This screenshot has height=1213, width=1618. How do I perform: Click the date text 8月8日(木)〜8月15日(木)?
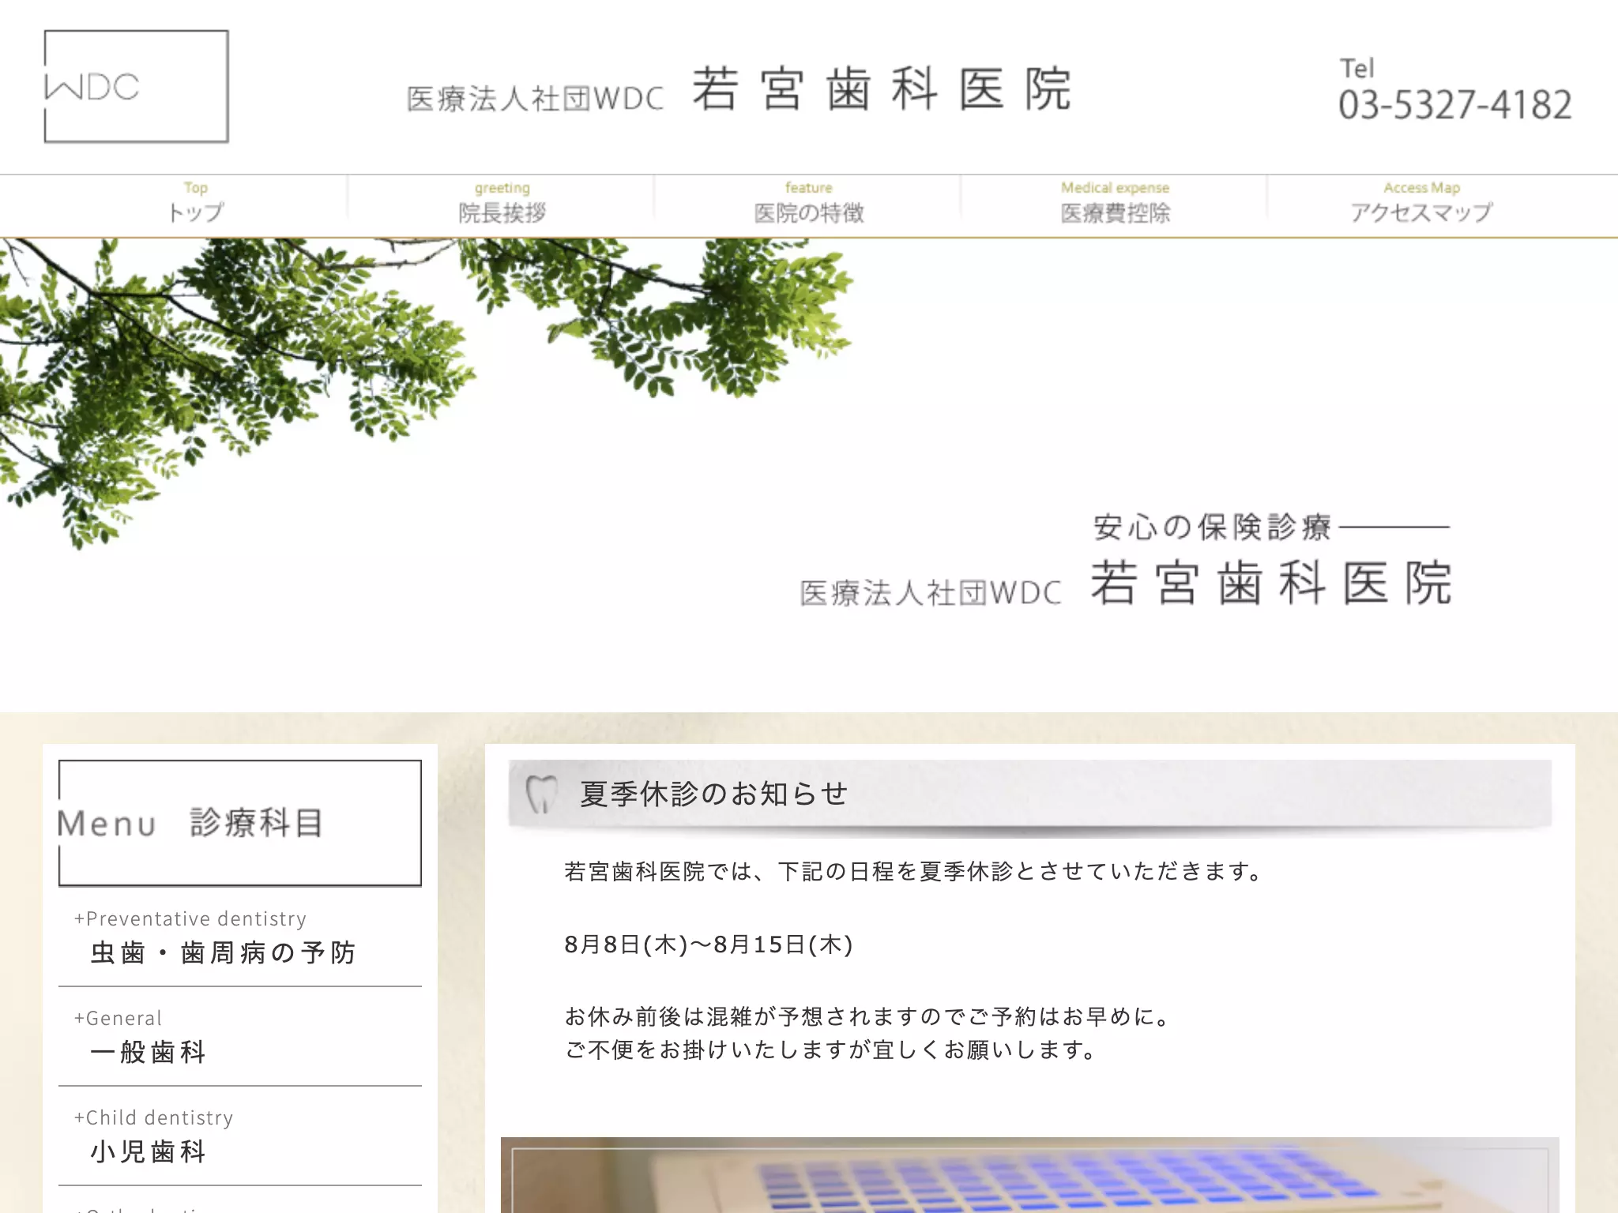coord(709,944)
